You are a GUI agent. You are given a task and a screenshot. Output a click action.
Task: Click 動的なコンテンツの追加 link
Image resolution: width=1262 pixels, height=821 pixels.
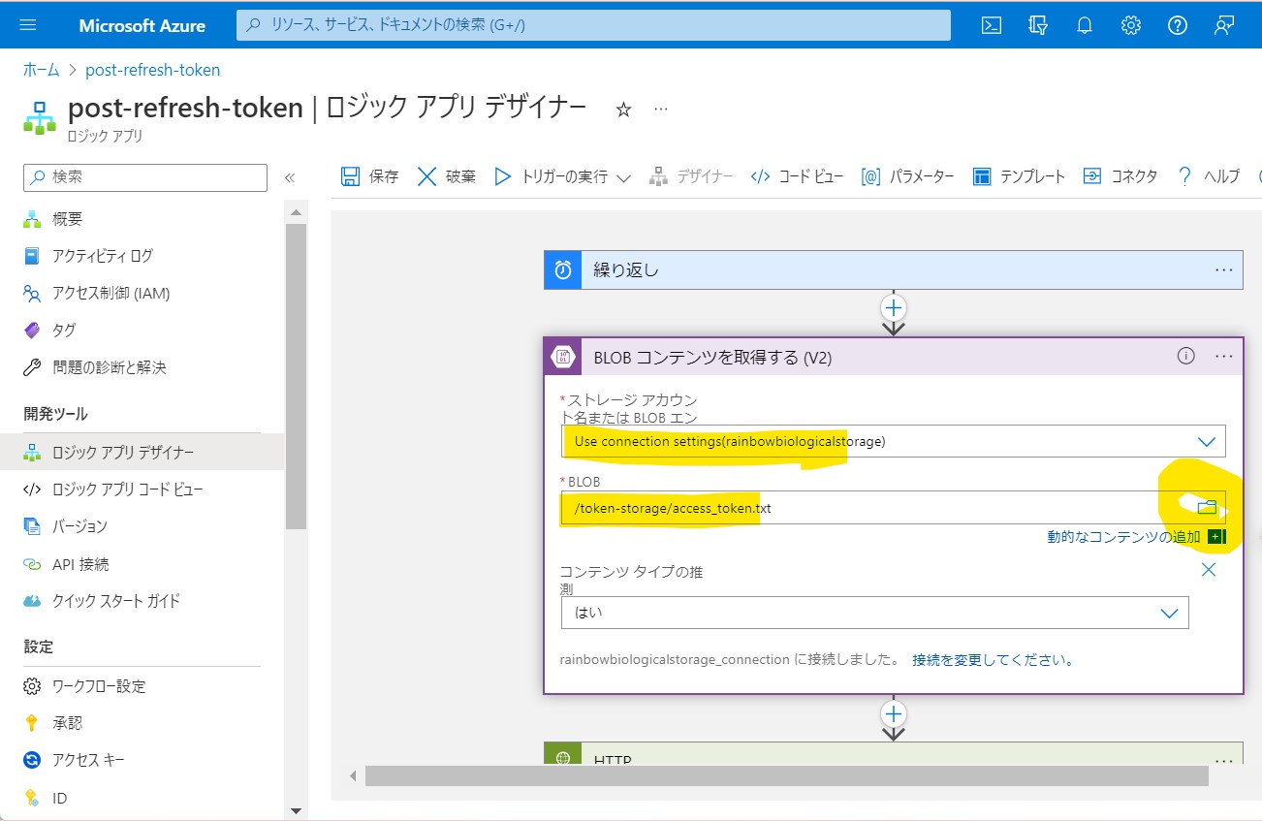pos(1123,536)
